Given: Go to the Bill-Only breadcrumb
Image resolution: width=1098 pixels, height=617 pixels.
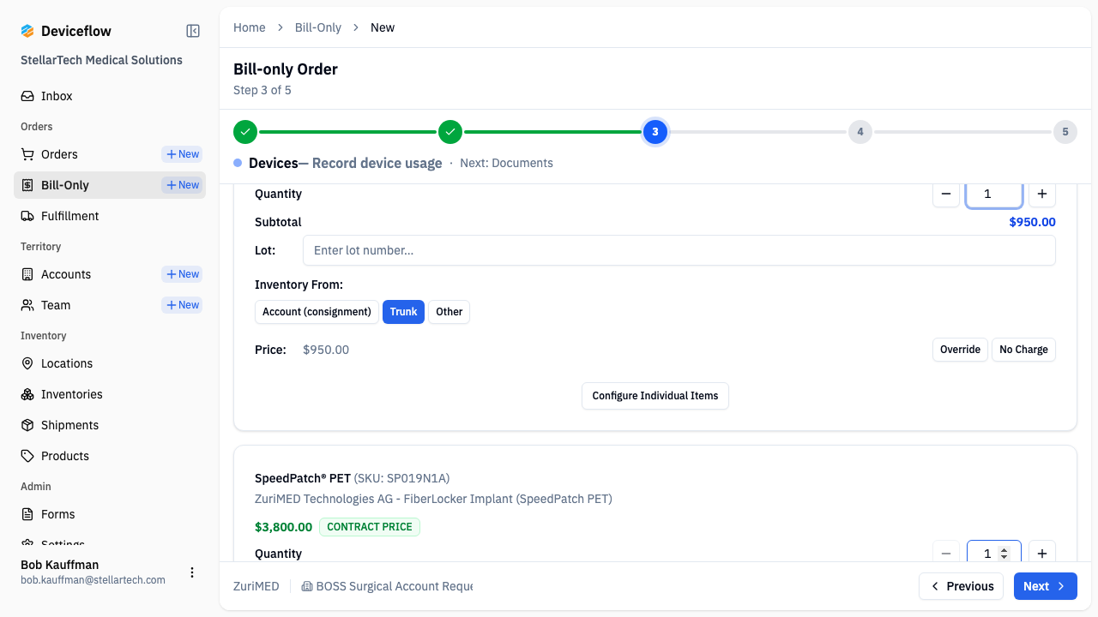Looking at the screenshot, I should tap(318, 27).
